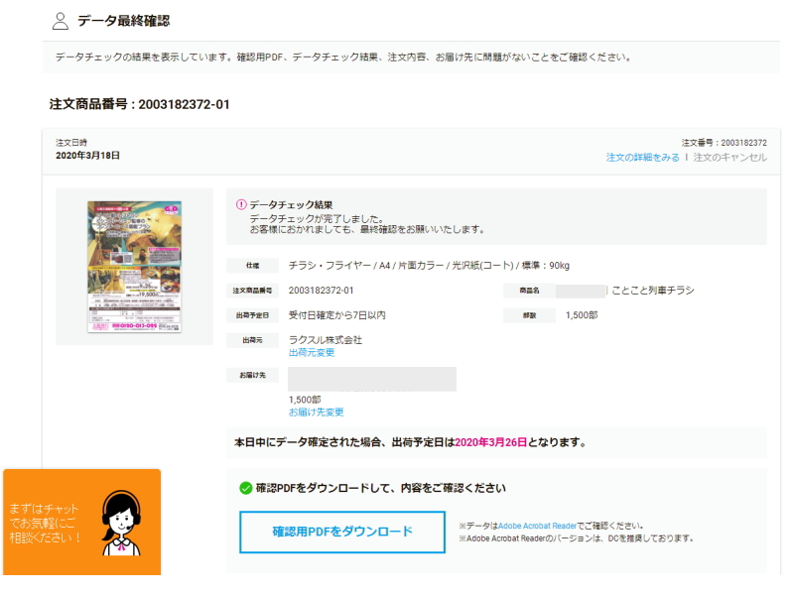Click 出荷元変更 link
The image size is (794, 595).
click(312, 353)
